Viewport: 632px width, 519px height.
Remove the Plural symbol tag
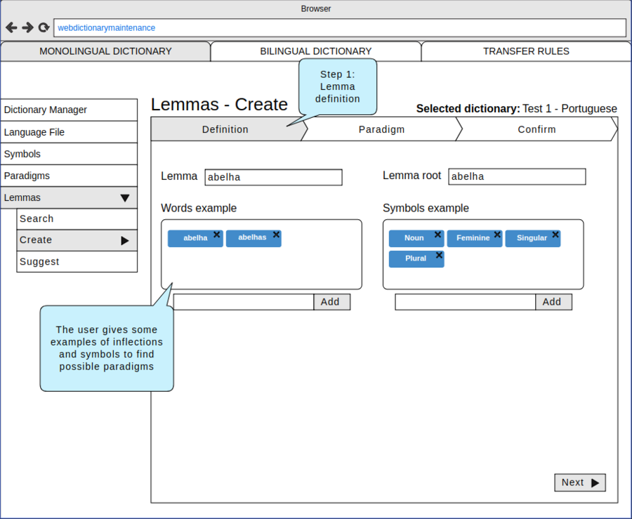pyautogui.click(x=439, y=255)
